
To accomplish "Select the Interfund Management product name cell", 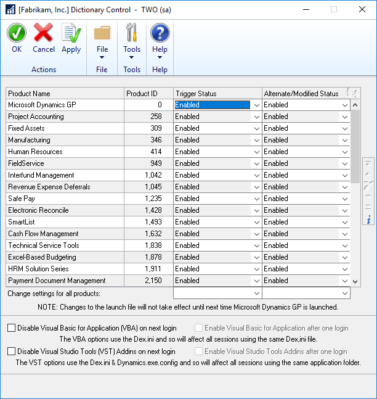I will [65, 175].
